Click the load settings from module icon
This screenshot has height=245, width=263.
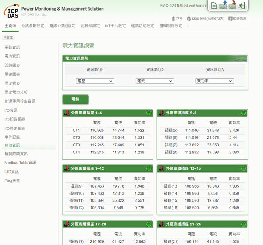[223, 5]
